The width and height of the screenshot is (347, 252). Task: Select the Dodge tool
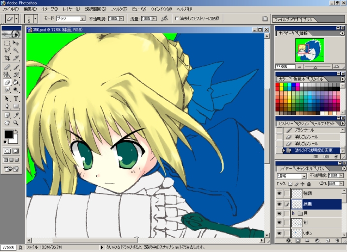click(15, 89)
